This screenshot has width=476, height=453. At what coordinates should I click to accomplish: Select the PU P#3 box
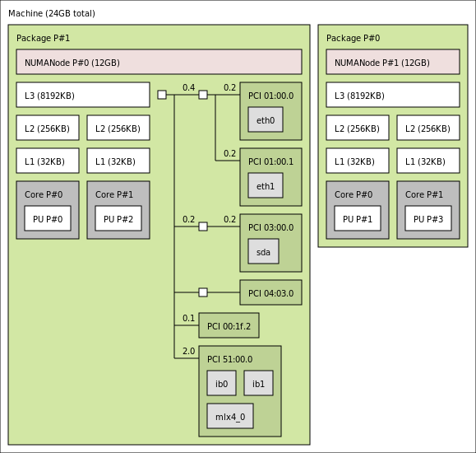(x=428, y=218)
